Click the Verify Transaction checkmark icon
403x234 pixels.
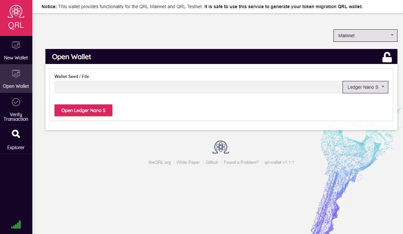coord(16,102)
